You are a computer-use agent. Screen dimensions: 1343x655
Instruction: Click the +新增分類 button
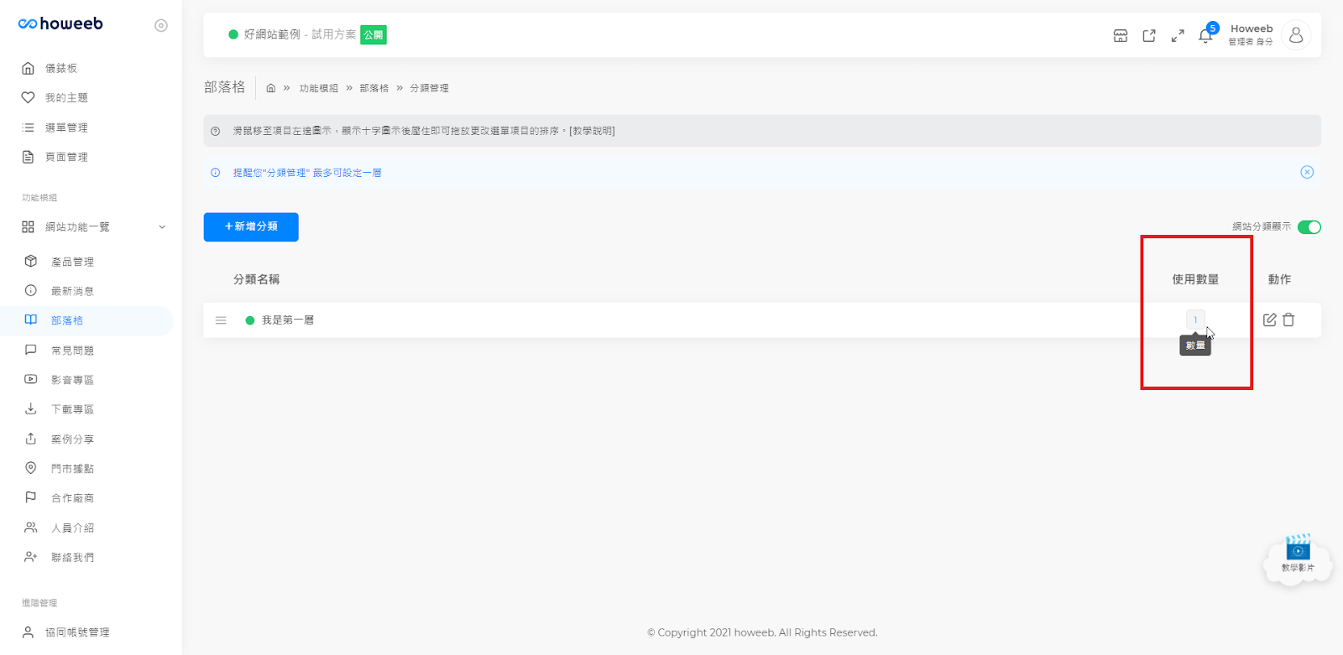[251, 227]
